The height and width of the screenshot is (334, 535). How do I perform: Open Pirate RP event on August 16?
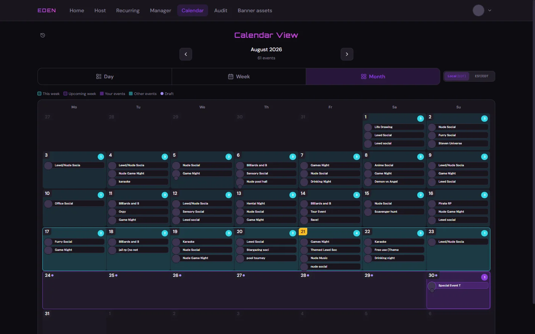458,203
